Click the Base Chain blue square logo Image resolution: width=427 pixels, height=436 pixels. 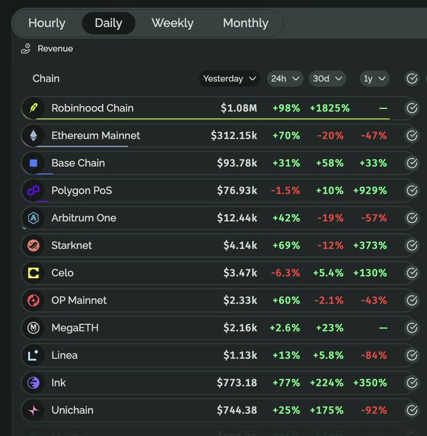pyautogui.click(x=33, y=163)
